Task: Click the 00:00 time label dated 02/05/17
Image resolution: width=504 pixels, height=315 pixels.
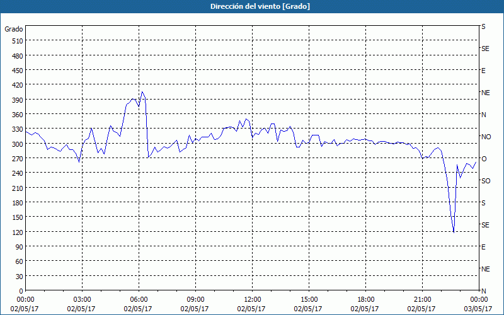Action: [25, 300]
